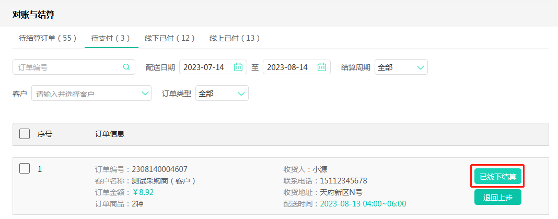Viewport: 558px width, 219px height.
Task: Open the 线下已付 (12) tab
Action: pos(170,38)
